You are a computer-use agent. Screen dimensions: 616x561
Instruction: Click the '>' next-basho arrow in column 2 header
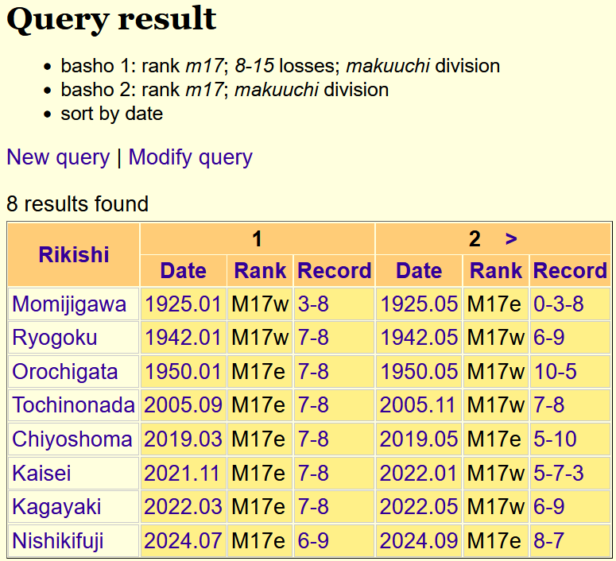[511, 238]
